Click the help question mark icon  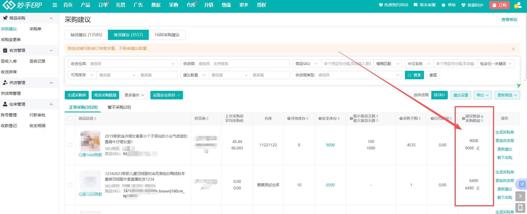point(443,5)
